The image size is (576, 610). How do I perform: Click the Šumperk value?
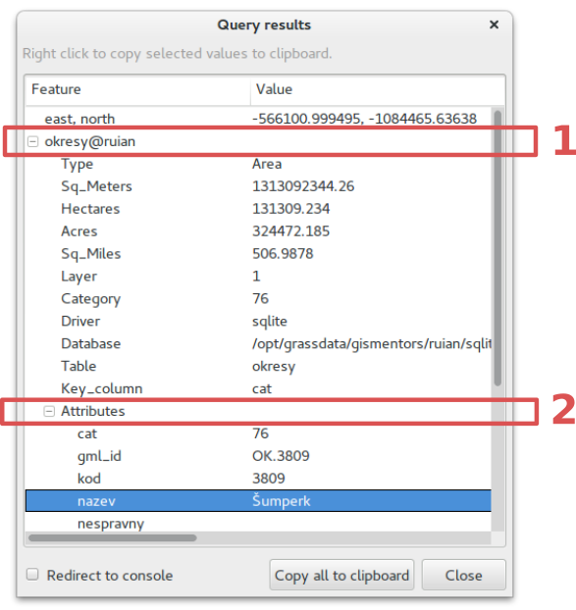point(282,501)
